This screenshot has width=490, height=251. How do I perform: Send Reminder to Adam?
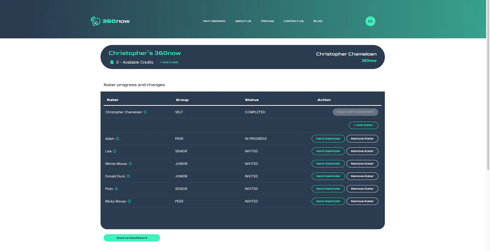pyautogui.click(x=328, y=139)
